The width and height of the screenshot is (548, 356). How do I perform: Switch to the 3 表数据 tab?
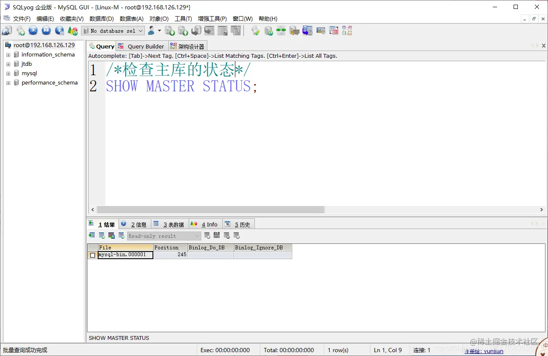(169, 224)
